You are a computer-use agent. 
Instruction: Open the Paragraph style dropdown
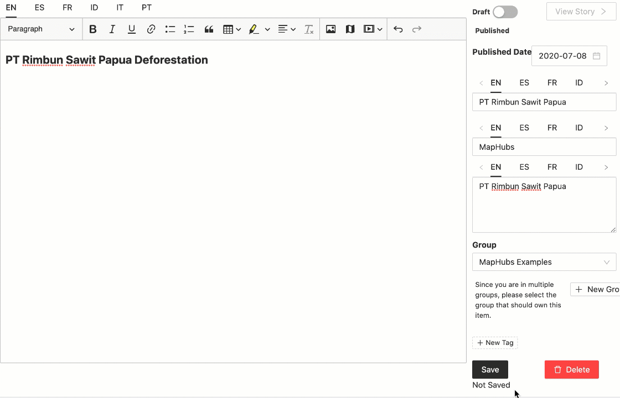click(41, 29)
